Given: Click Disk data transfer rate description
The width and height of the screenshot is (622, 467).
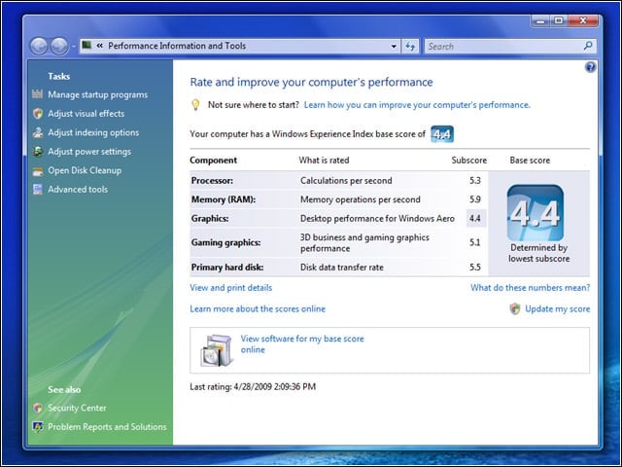Looking at the screenshot, I should point(341,268).
